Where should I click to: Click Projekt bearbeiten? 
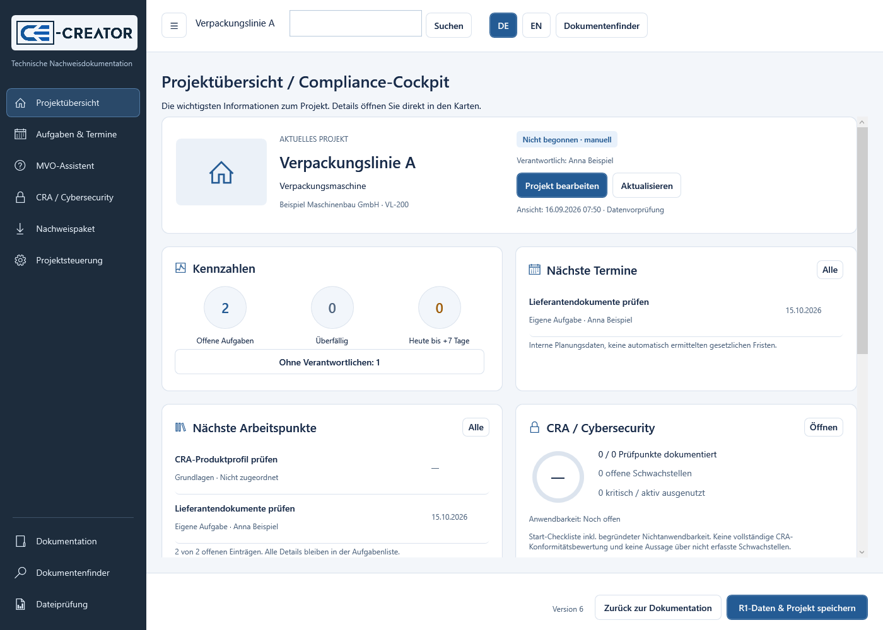562,186
